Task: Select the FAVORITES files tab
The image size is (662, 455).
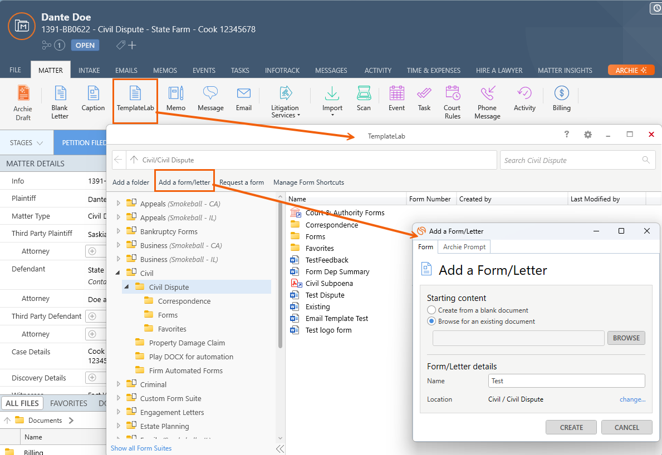Action: click(x=69, y=403)
